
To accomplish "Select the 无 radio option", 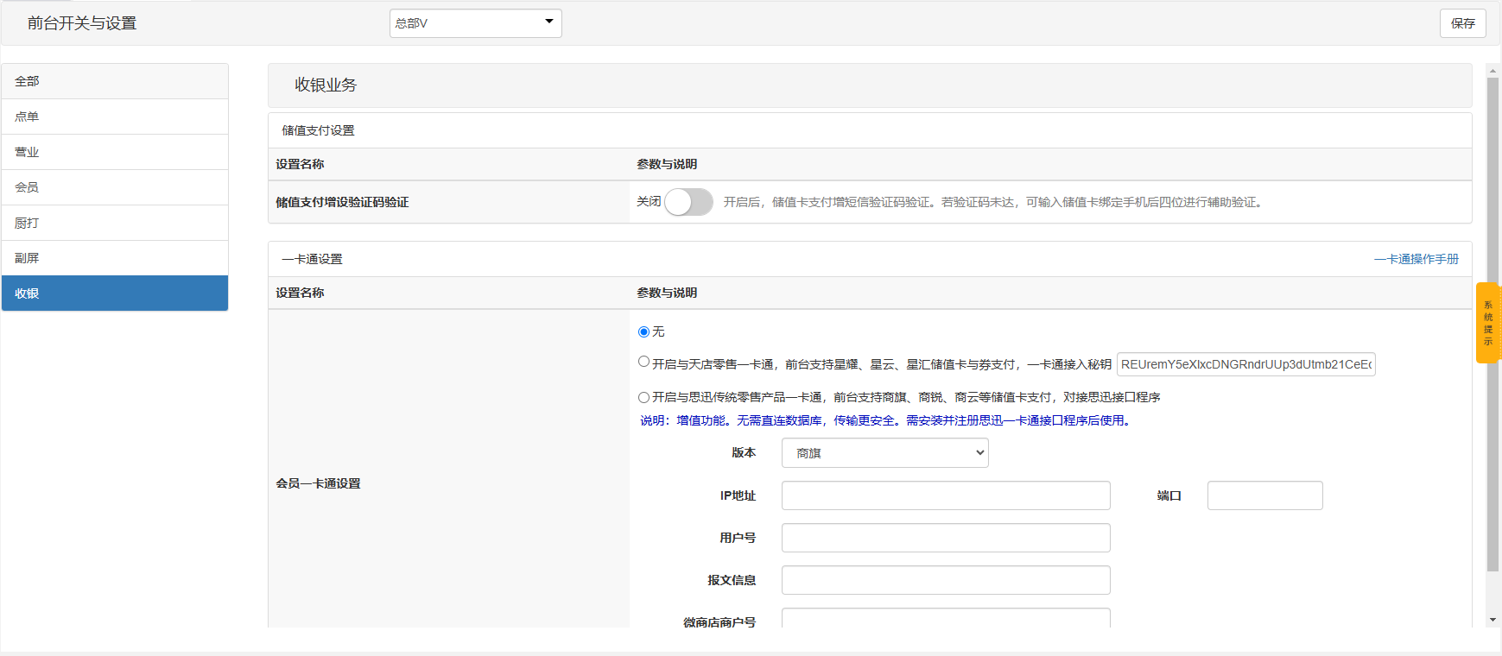I will [x=643, y=331].
